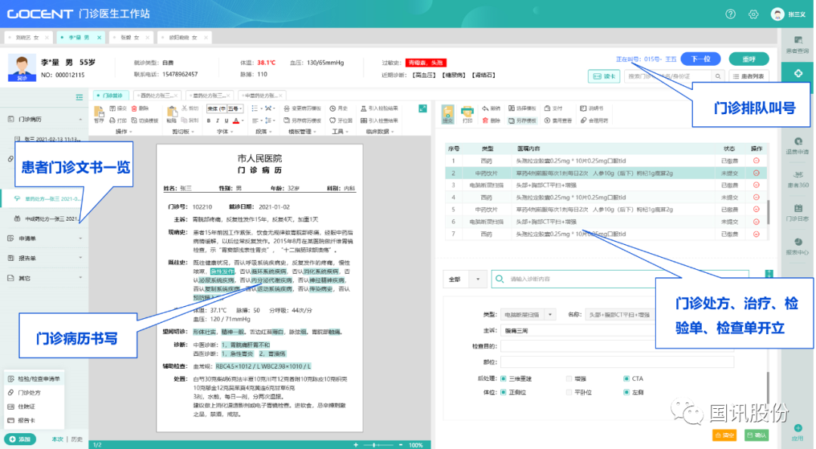
Task: Collapse the left sidebar with the list icon
Action: (x=79, y=97)
